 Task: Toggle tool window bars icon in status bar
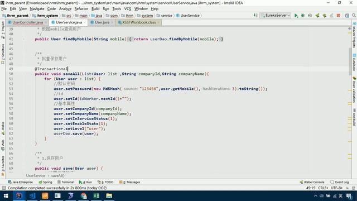(4, 188)
